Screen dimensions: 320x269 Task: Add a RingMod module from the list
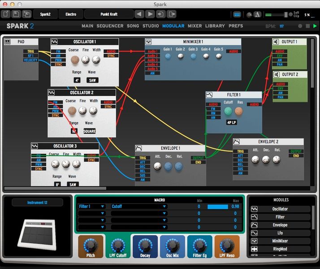point(280,249)
